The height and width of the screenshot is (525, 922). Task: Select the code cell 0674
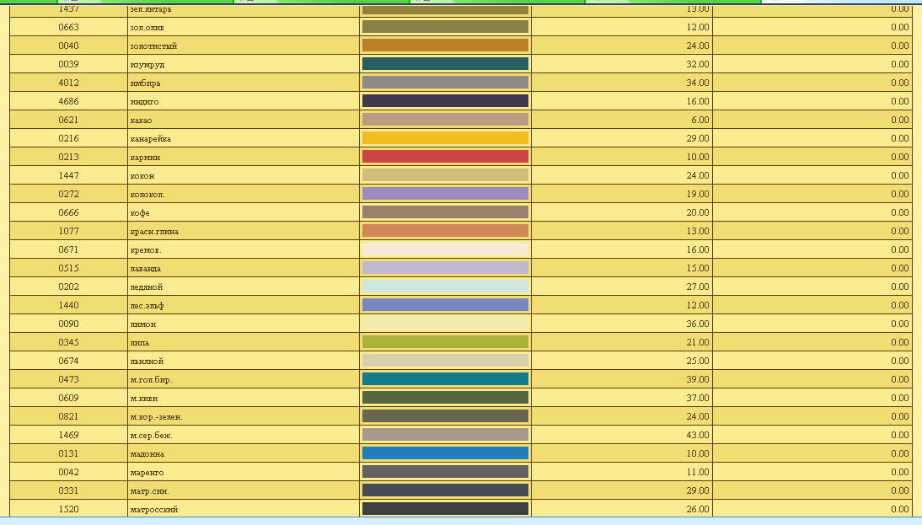(69, 361)
